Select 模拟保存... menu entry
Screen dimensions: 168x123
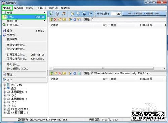(x=24, y=39)
